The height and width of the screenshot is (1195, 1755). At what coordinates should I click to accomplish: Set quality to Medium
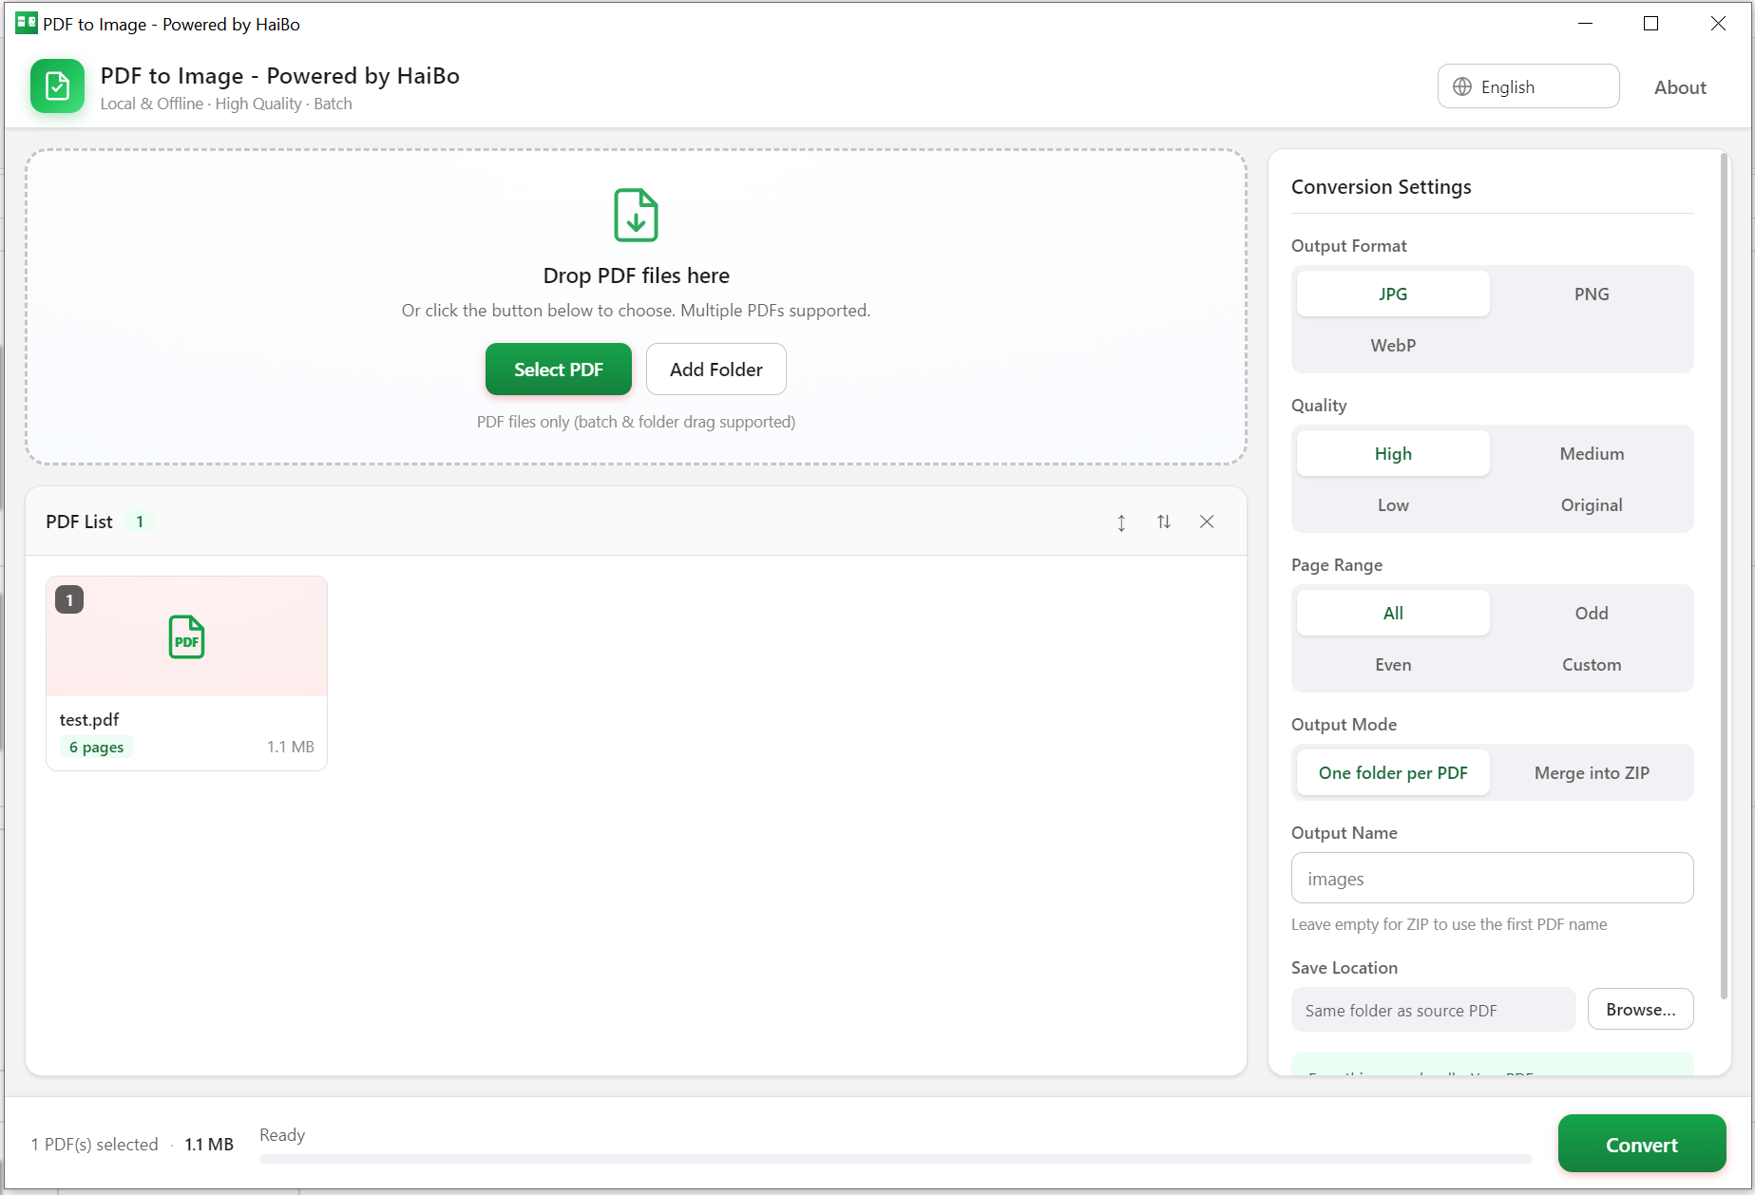(x=1592, y=453)
